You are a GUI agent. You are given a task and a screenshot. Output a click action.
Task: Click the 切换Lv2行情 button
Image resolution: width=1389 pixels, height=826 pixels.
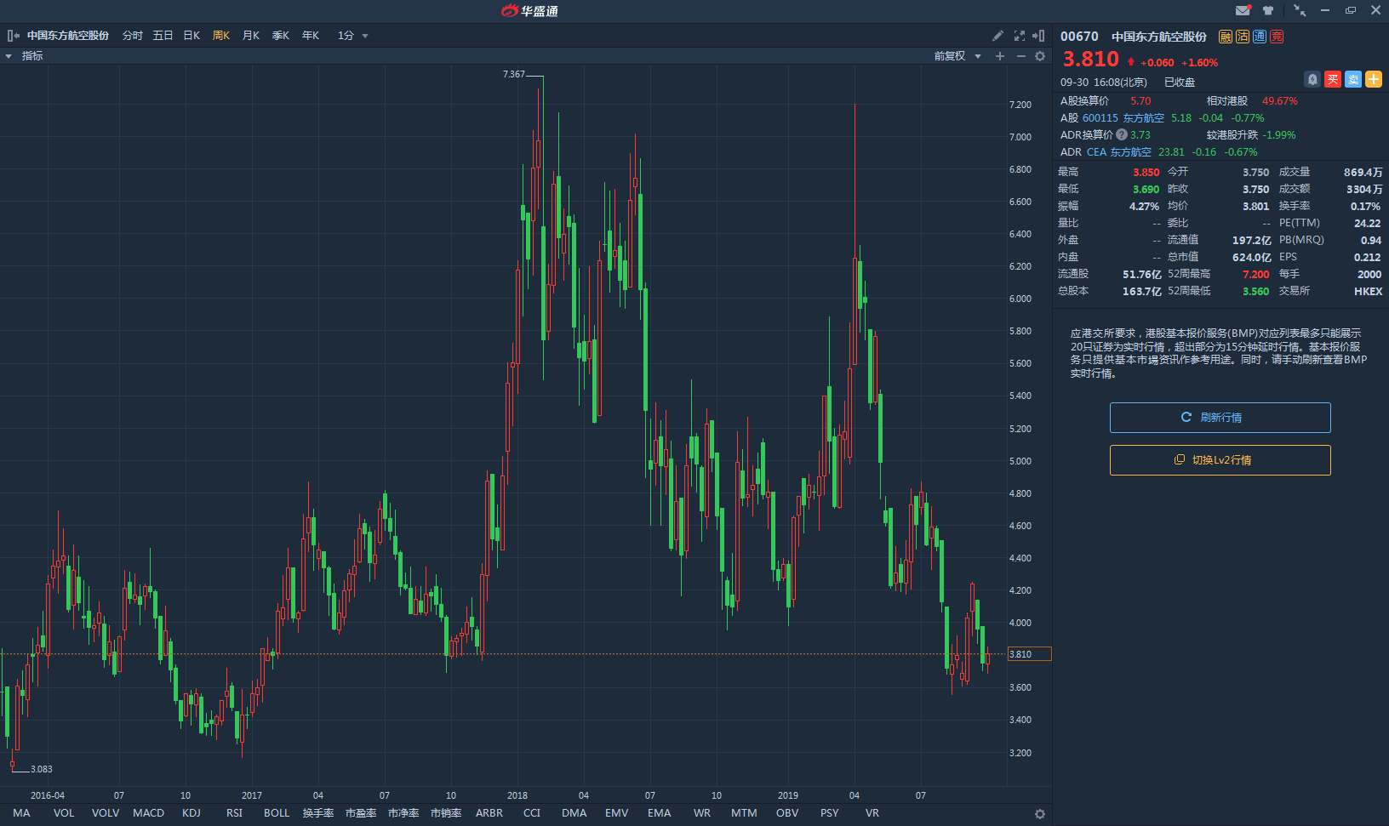click(x=1220, y=460)
